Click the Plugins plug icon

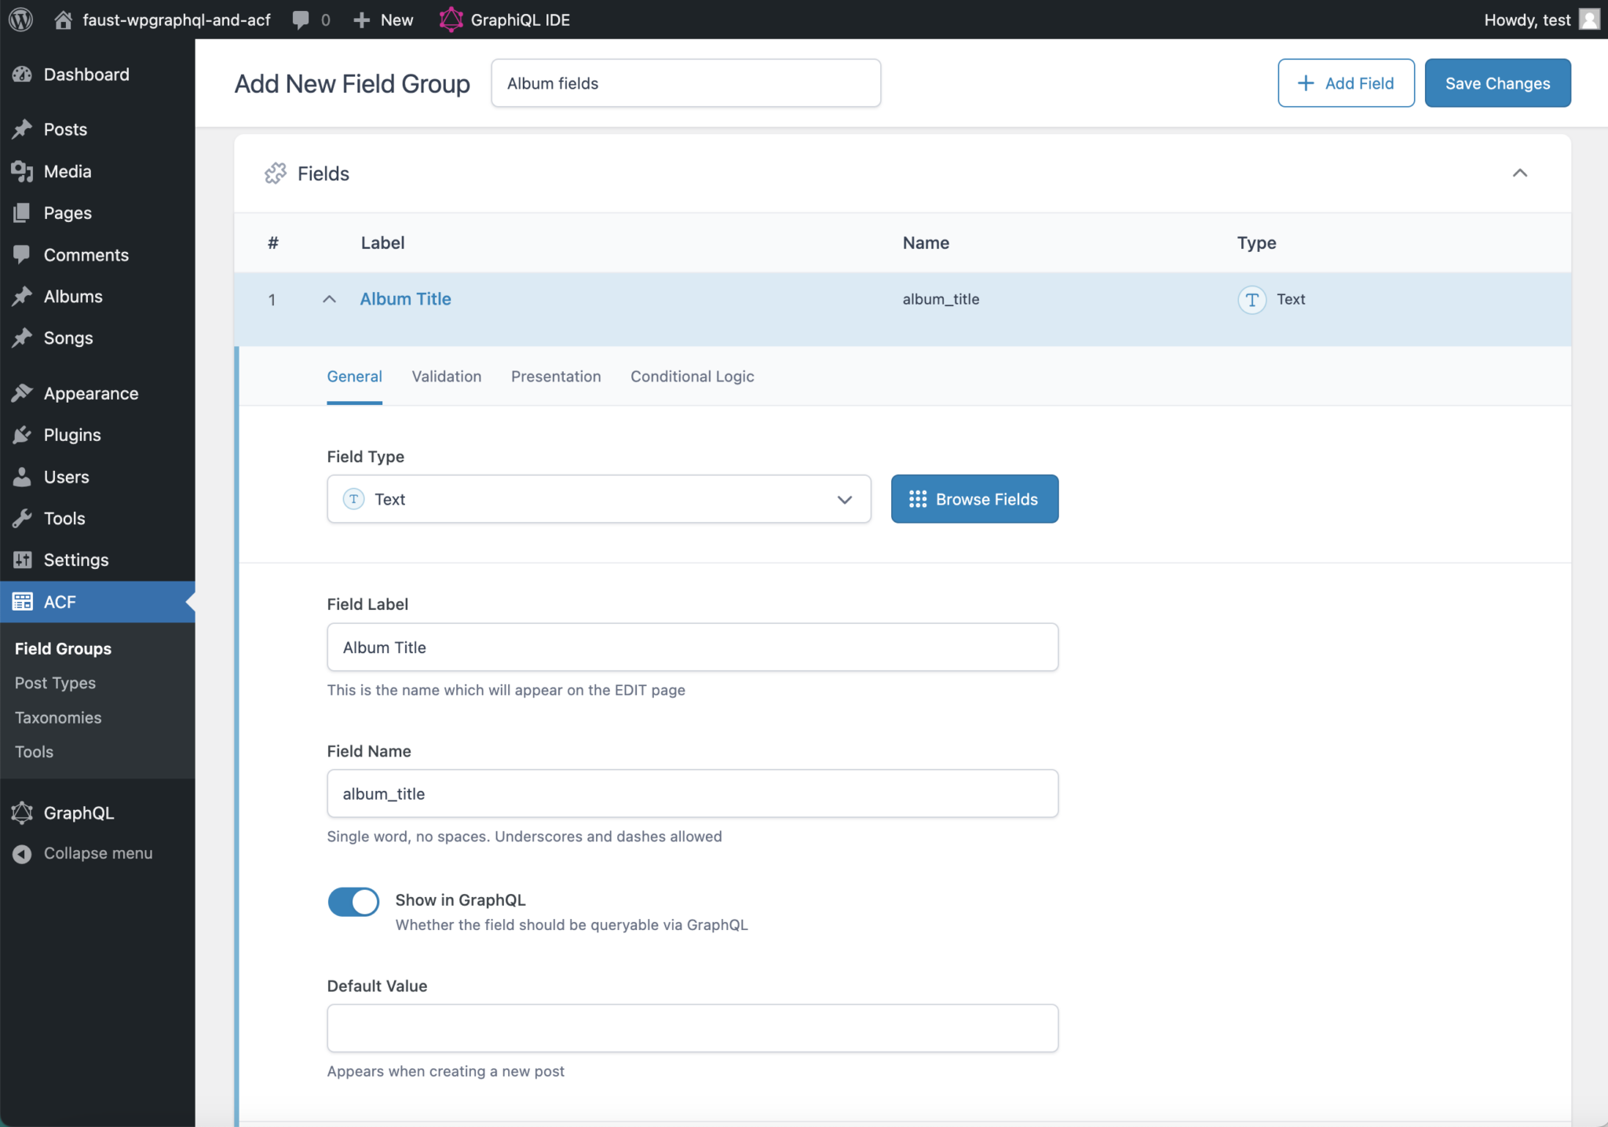click(22, 435)
